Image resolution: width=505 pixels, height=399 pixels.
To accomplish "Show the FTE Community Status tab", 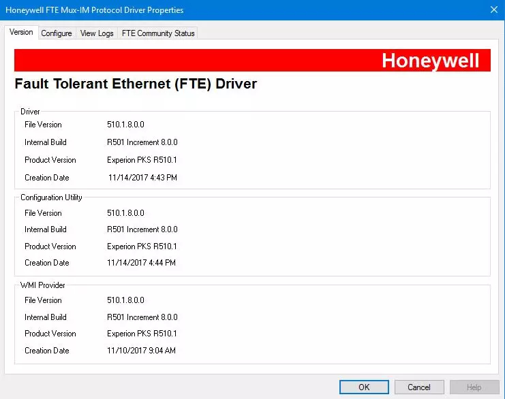I will [158, 33].
